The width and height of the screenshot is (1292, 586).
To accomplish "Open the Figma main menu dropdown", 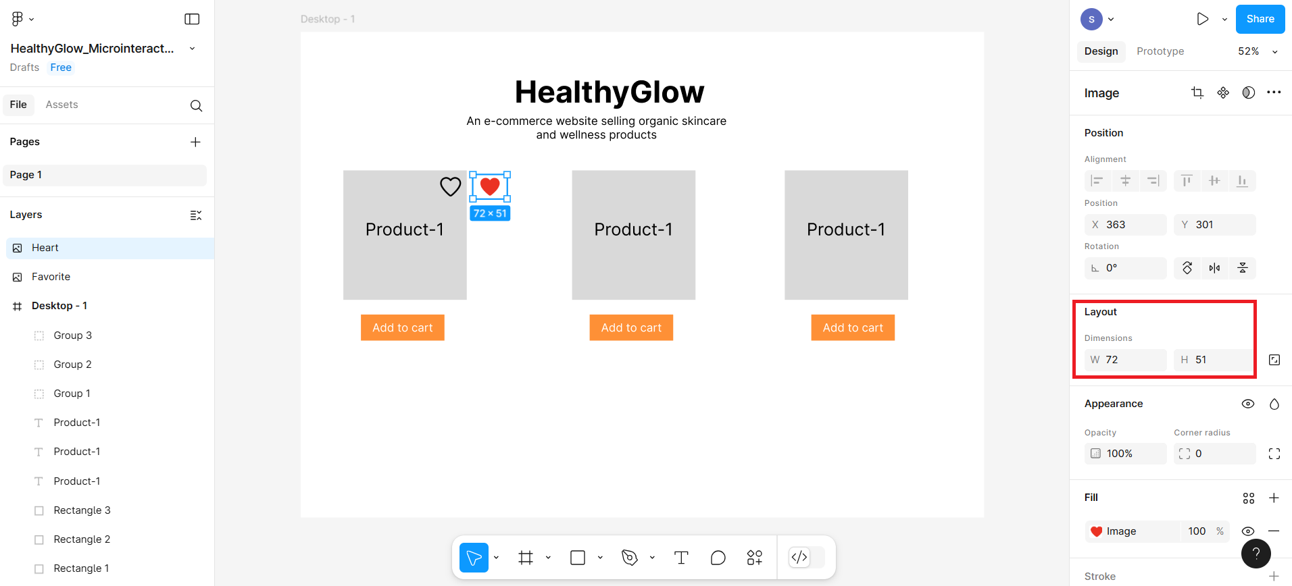I will point(23,19).
